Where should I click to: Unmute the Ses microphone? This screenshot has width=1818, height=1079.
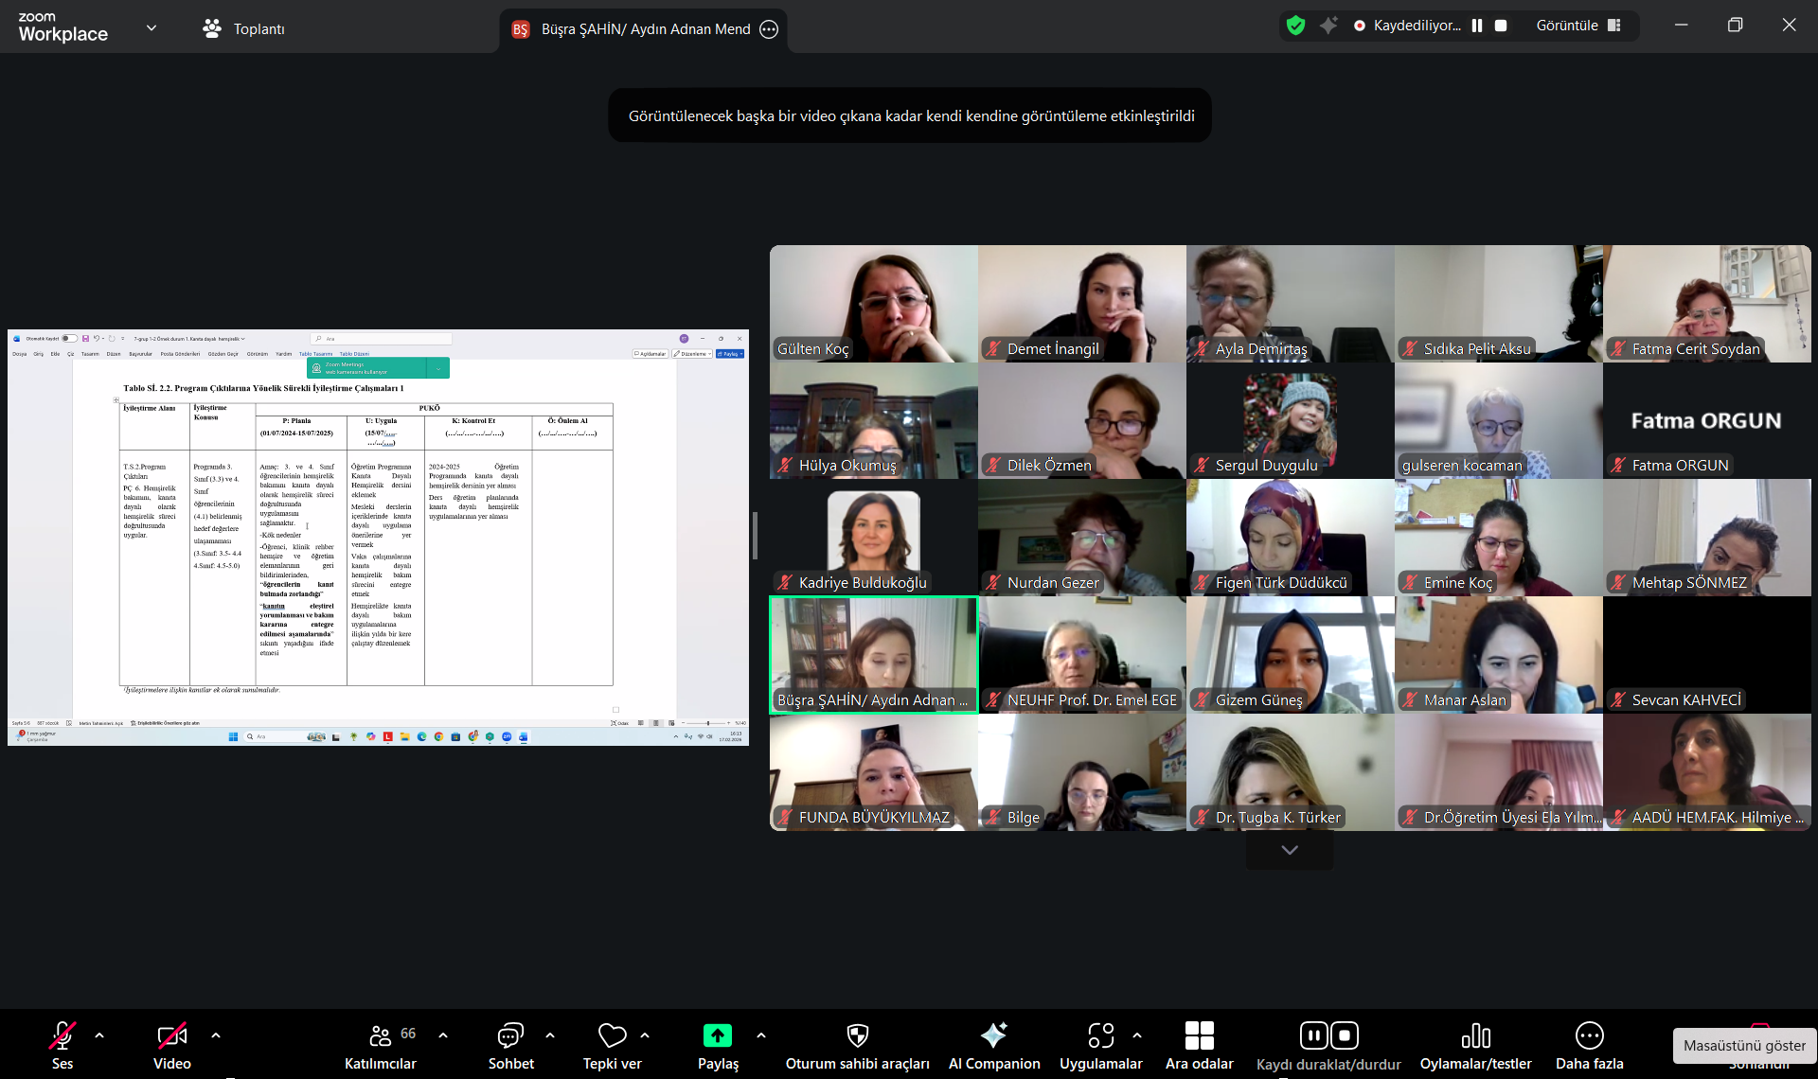62,1035
